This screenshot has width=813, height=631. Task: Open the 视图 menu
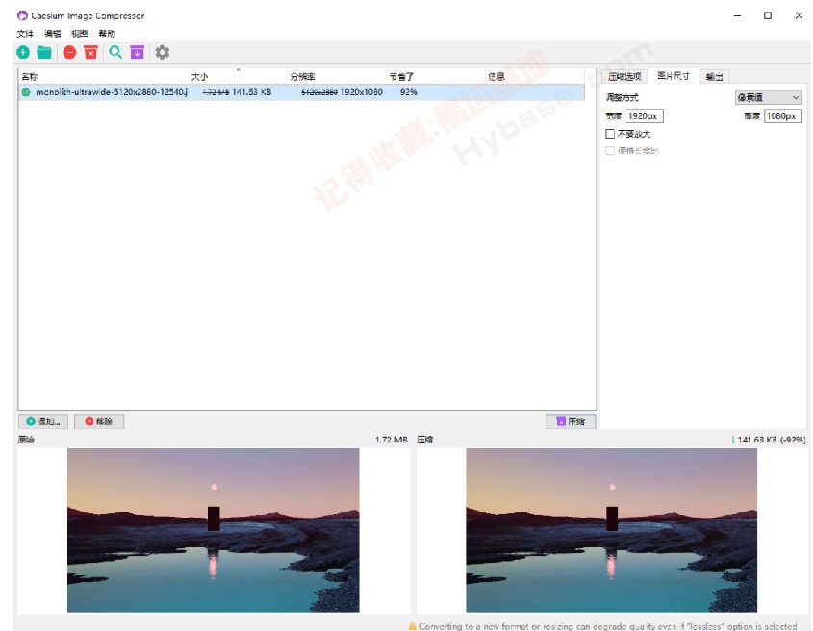(x=79, y=33)
